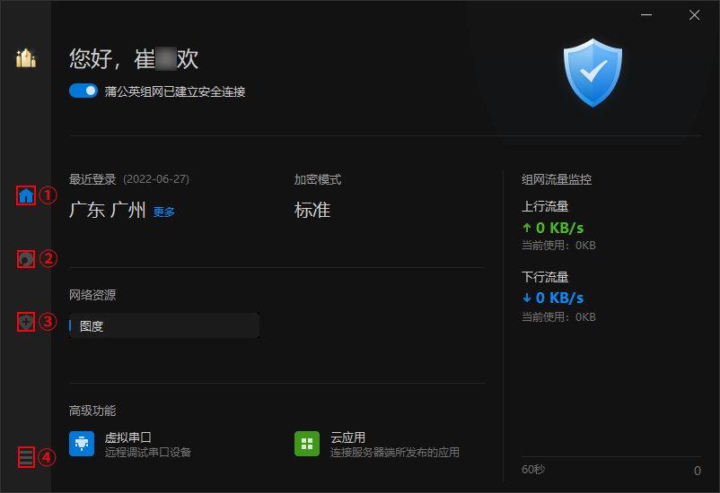
Task: Toggle the 蒲公英组网 secure connection switch
Action: click(83, 91)
